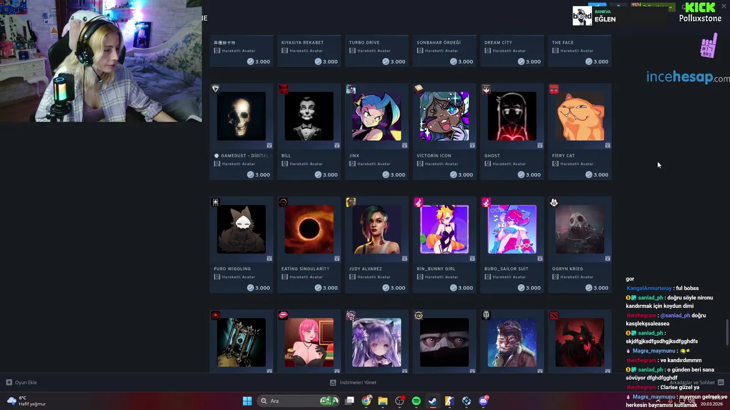Open the masked ninja eyes avatar thumbnail
Viewport: 730px width, 410px height.
444,342
